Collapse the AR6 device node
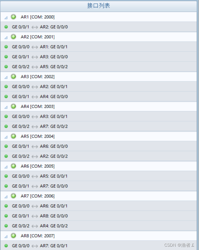This screenshot has height=250, width=199. point(6,167)
